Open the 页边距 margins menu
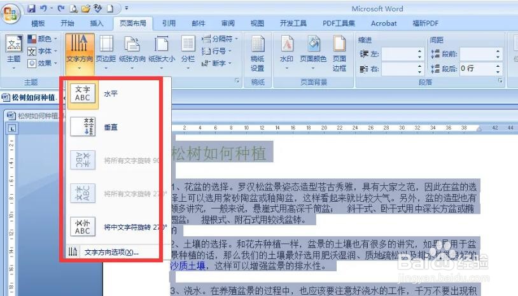Viewport: 518px width, 296px height. pyautogui.click(x=106, y=53)
